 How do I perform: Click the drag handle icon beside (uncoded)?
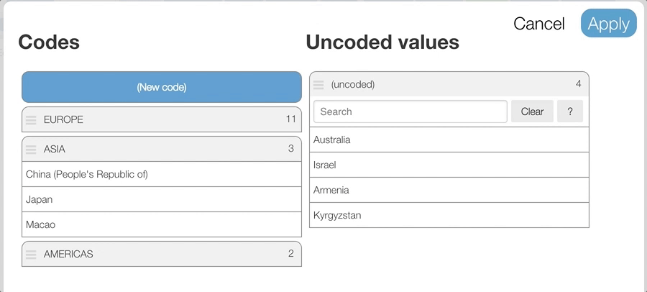click(318, 85)
